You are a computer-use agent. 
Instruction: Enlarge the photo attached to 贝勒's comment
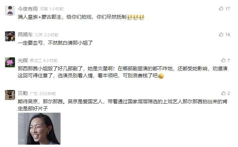[x=39, y=129]
